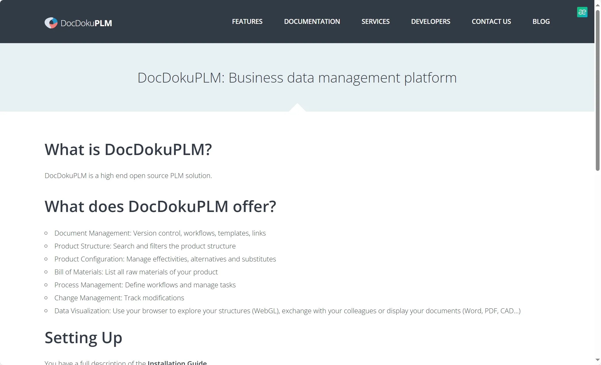This screenshot has height=365, width=601.
Task: Click the green ae extension icon
Action: pos(582,12)
